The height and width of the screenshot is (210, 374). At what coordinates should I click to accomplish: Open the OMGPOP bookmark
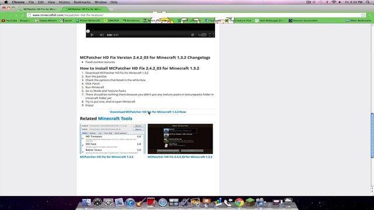click(112, 21)
